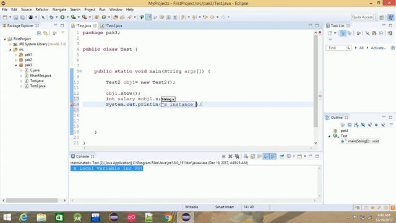Viewport: 396px width, 223px height.
Task: Toggle Link with Editor in Package Explorer
Action: [x=45, y=33]
